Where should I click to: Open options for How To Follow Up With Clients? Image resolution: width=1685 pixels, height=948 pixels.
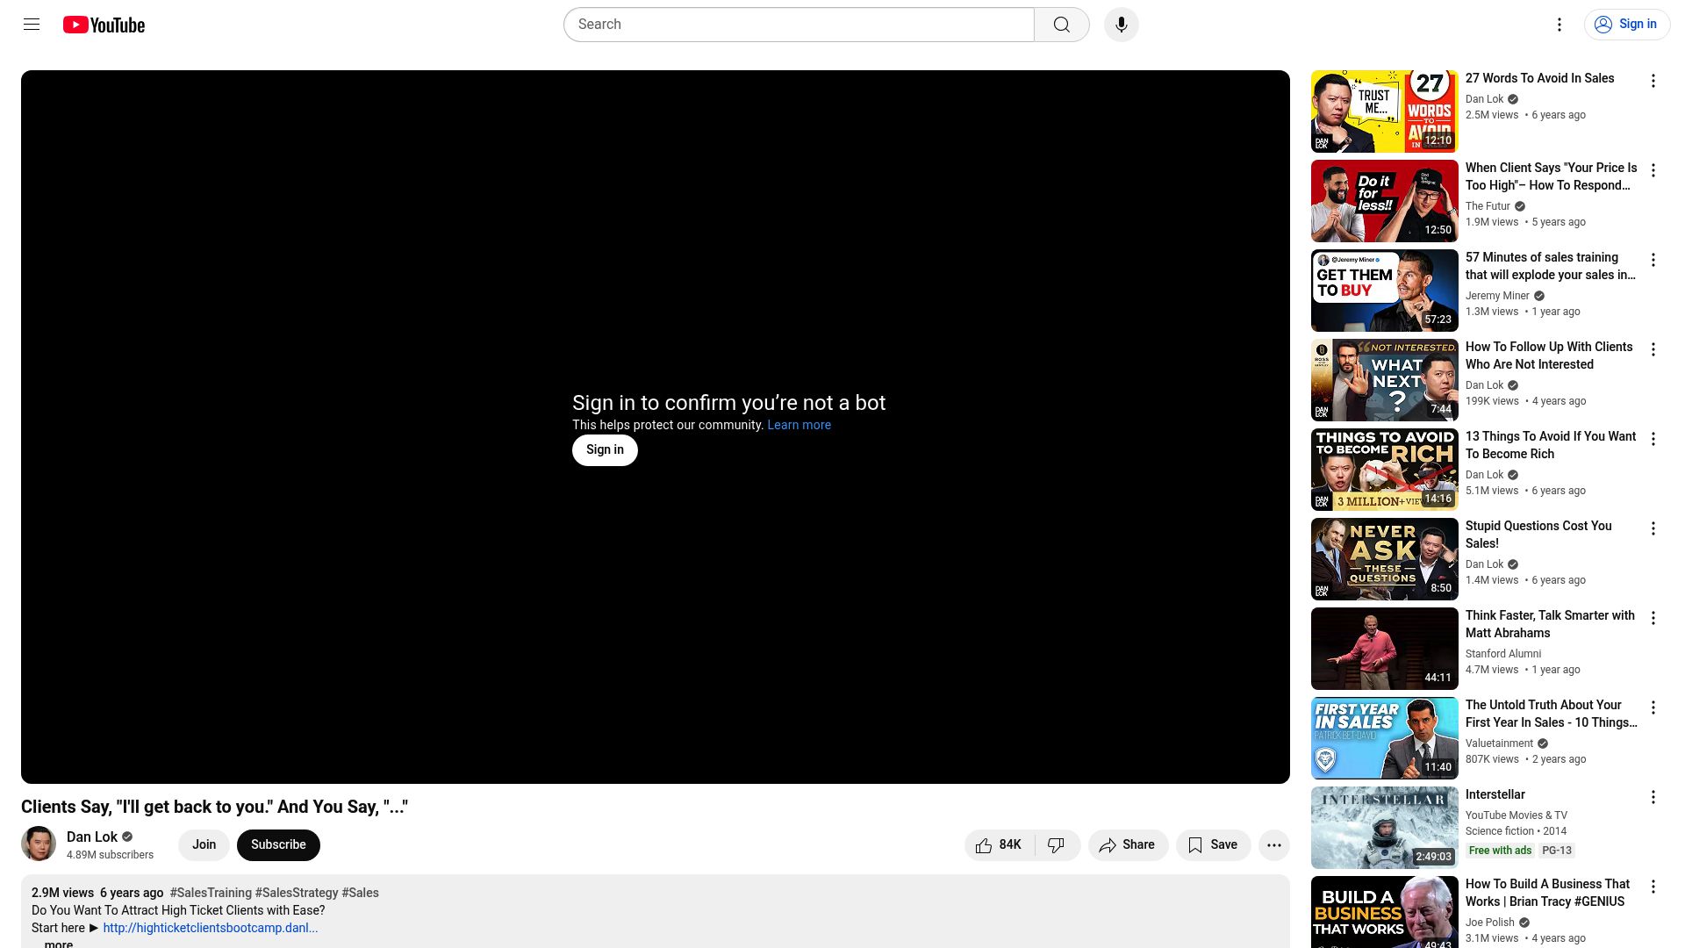point(1653,349)
